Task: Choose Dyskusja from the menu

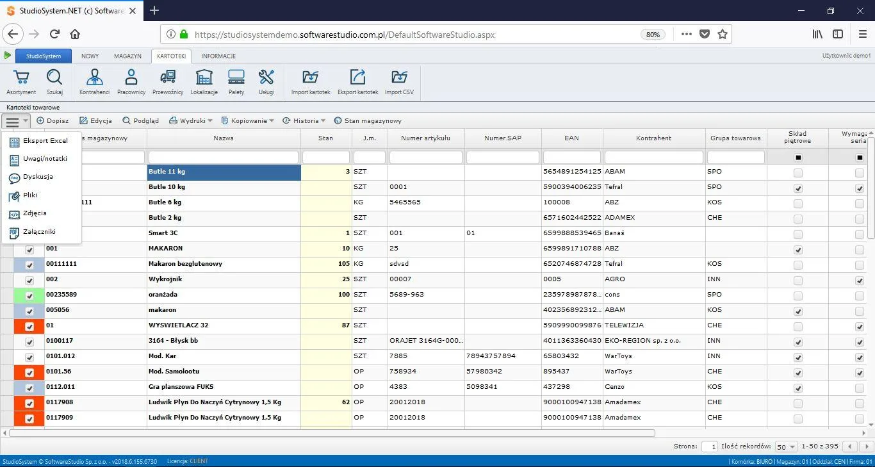Action: (41, 177)
